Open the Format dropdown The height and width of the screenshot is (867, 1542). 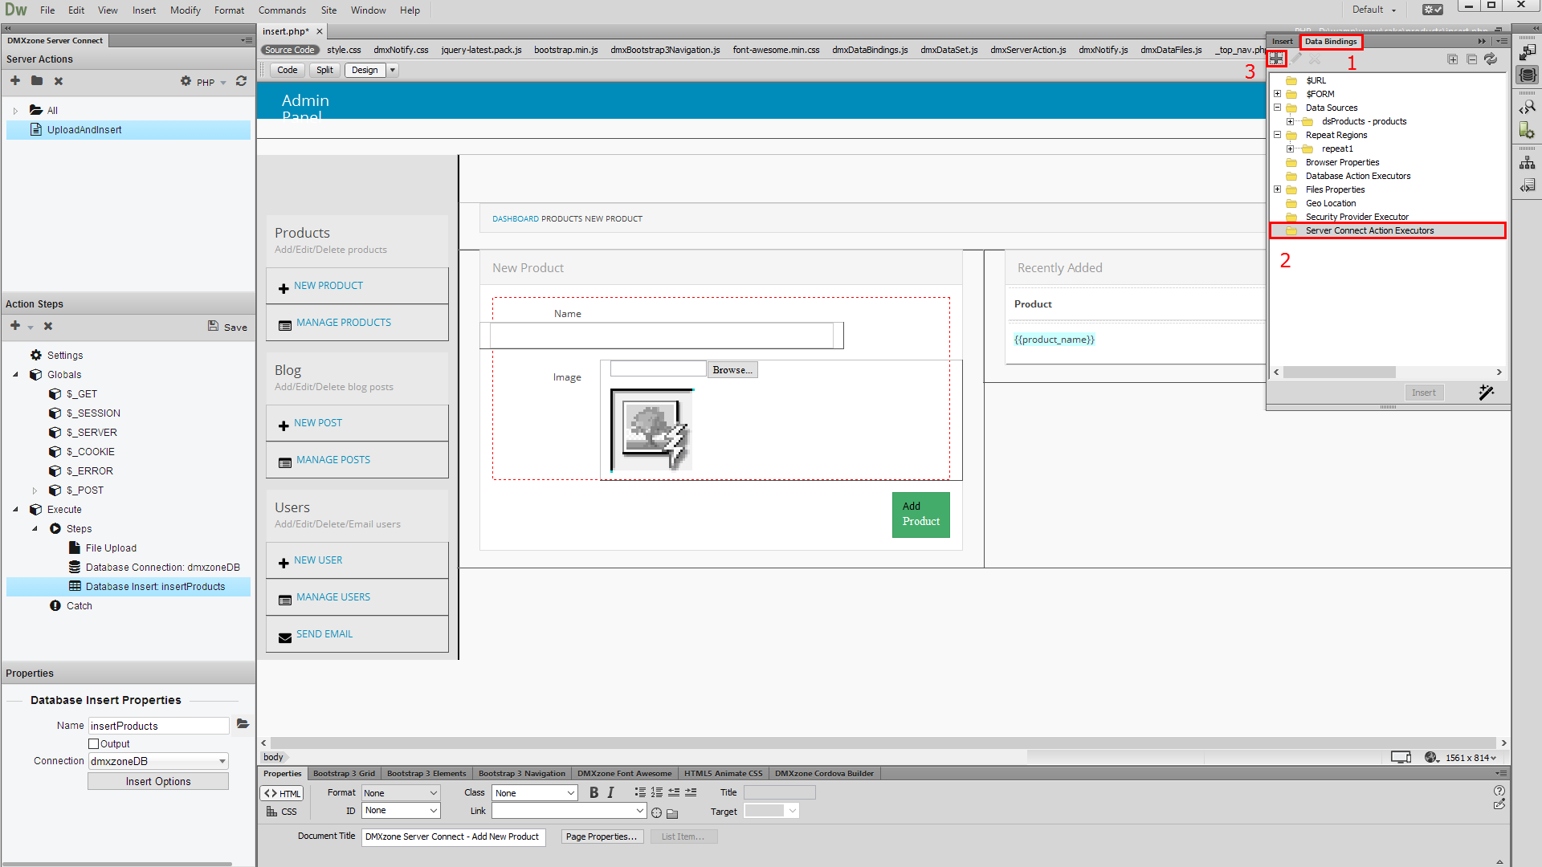(400, 793)
